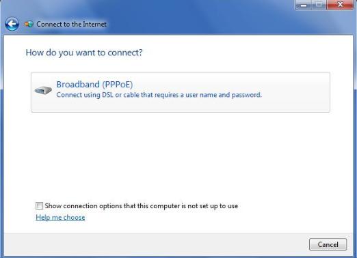Close the Connect to the Internet window
Image resolution: width=357 pixels, height=258 pixels.
point(340,5)
